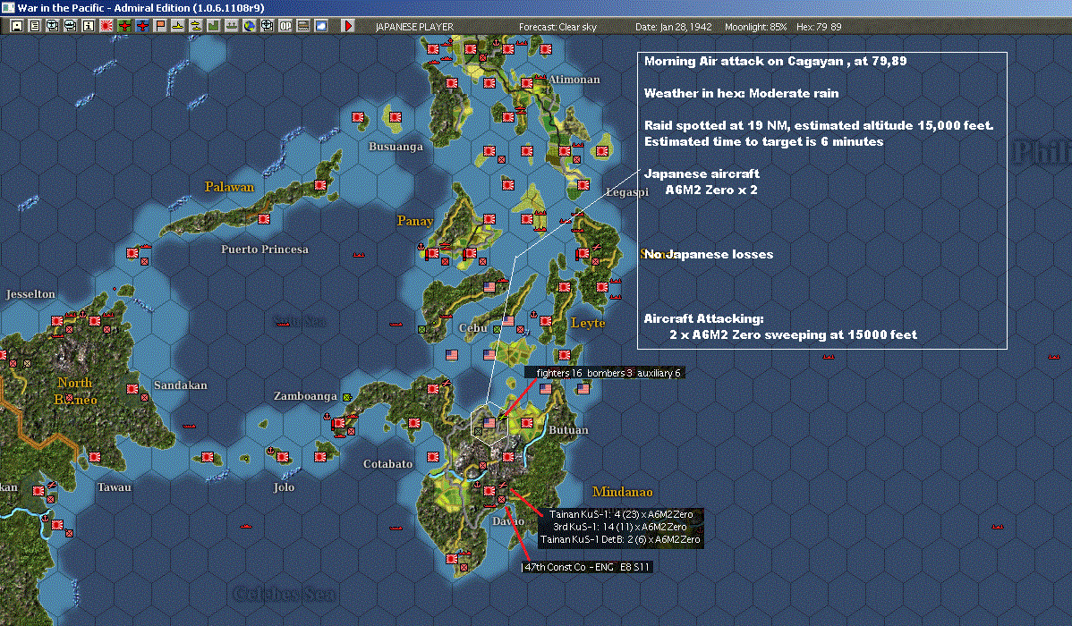This screenshot has width=1072, height=626.
Task: Select Japanese flag base beside Sandakan label
Action: 132,389
